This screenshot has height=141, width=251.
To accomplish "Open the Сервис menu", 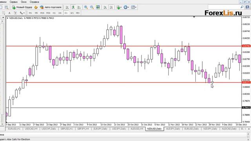I will point(14,2).
